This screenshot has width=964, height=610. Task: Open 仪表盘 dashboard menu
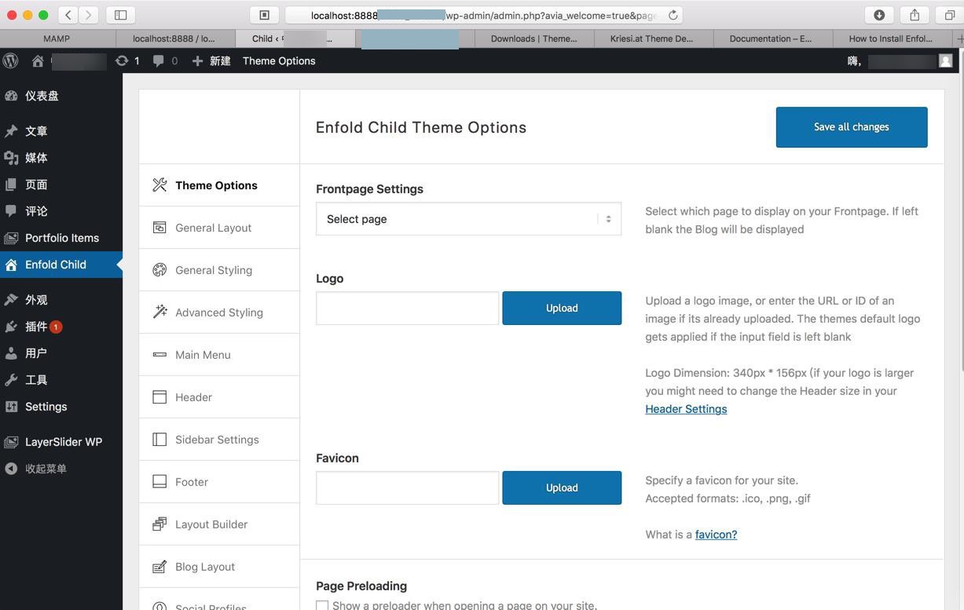[x=61, y=96]
